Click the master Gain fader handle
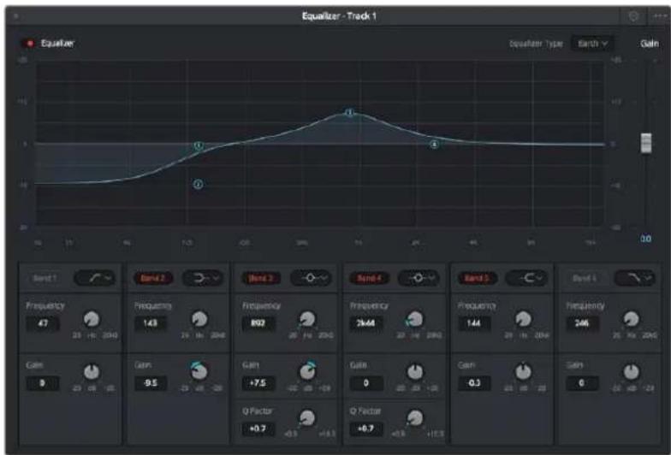 coord(645,143)
